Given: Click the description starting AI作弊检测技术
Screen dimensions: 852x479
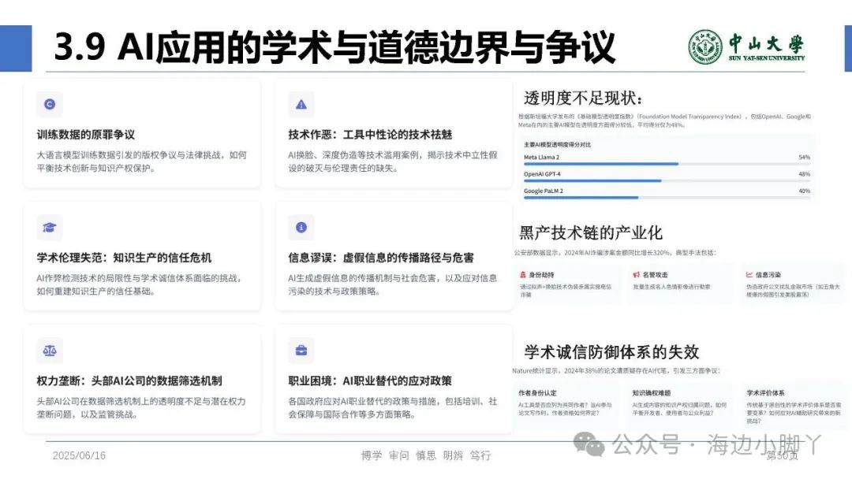Looking at the screenshot, I should (139, 284).
